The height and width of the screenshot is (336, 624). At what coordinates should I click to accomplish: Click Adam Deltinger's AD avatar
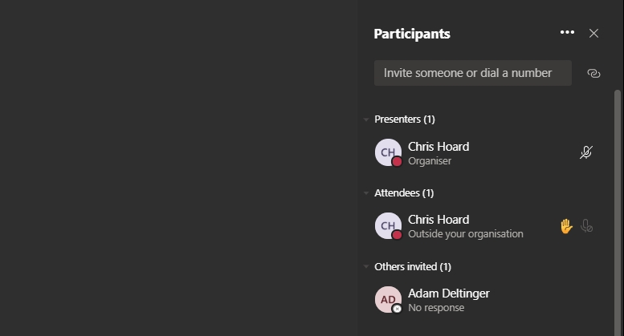[x=388, y=299]
